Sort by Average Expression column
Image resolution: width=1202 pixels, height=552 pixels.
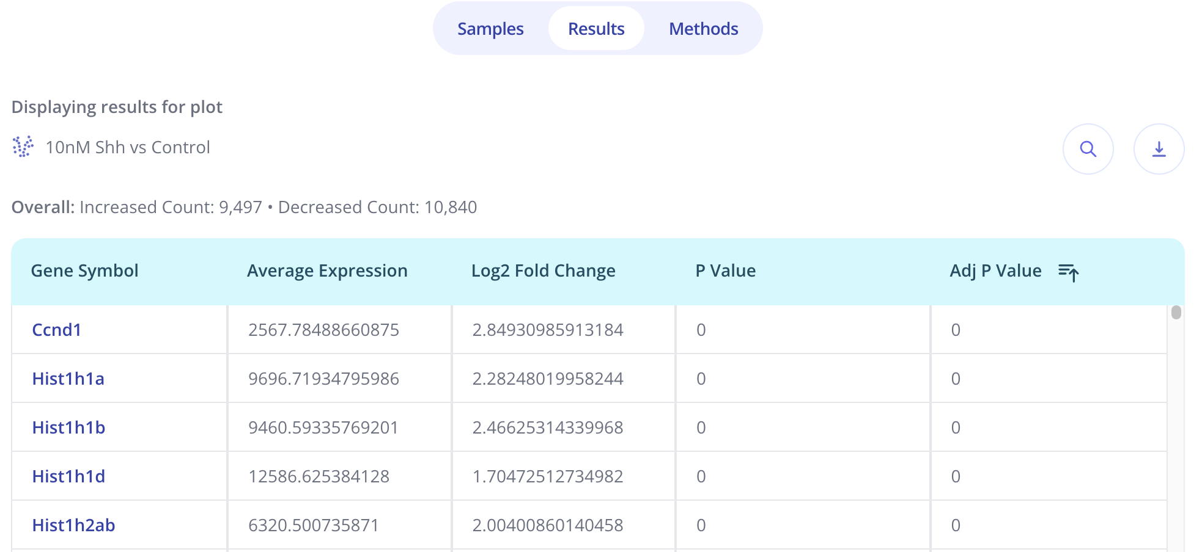click(327, 271)
